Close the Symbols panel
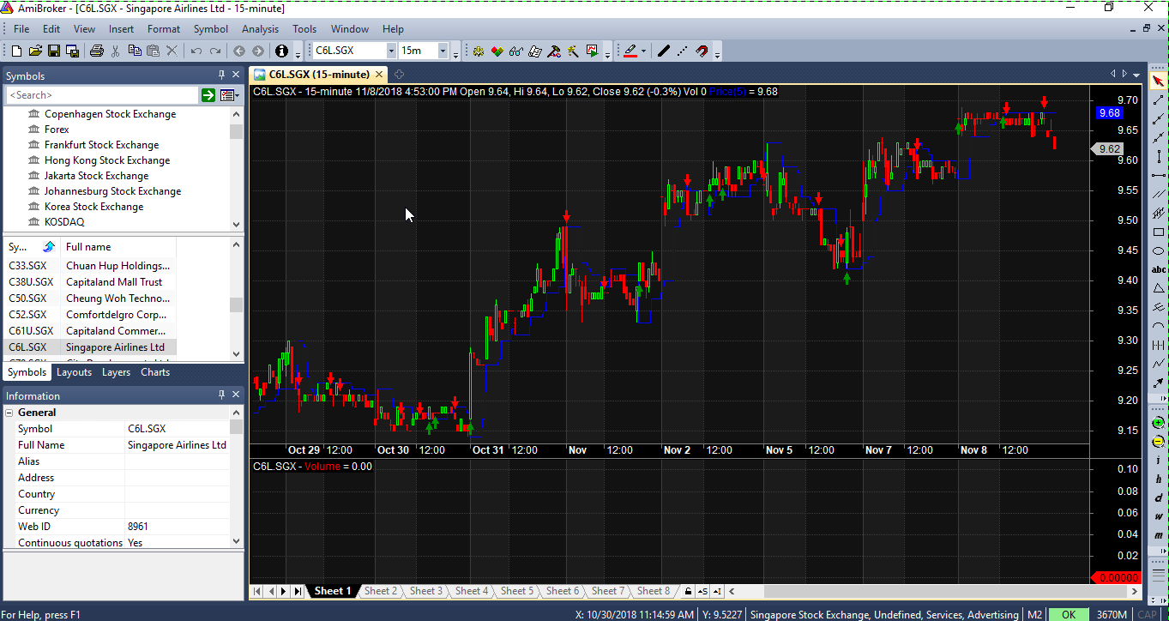The width and height of the screenshot is (1169, 621). click(235, 75)
